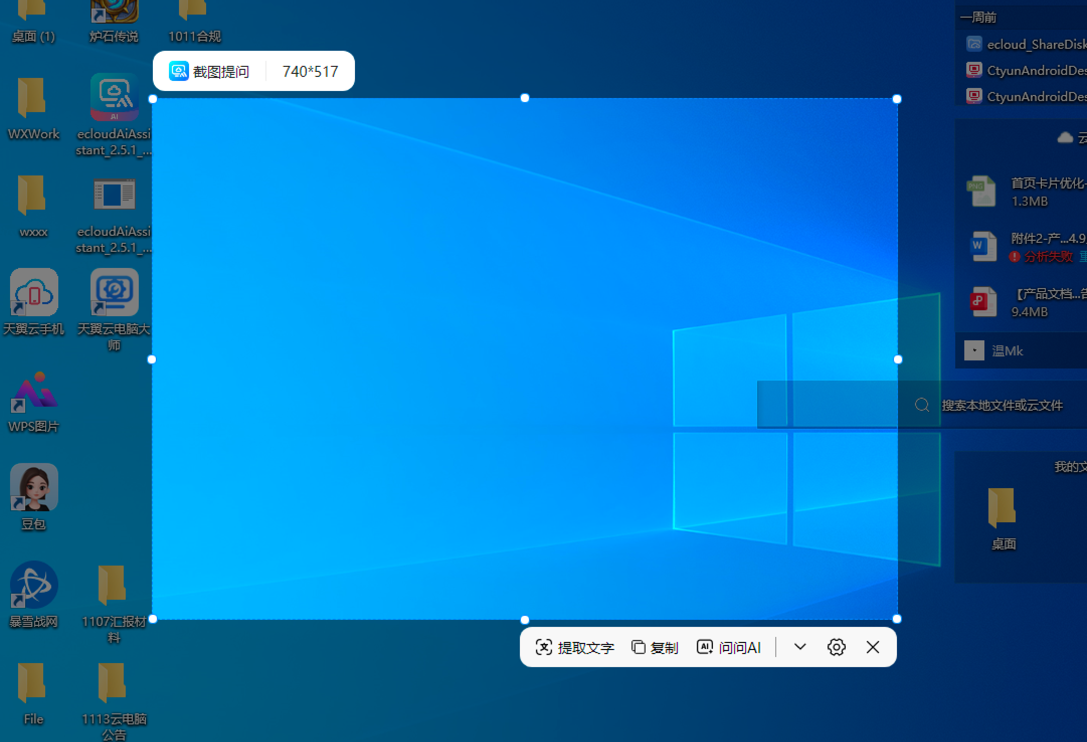
Task: Expand the chevron dropdown in screenshot toolbar
Action: click(x=800, y=647)
